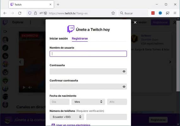
Task: Click the Nombre de usuario field
Action: pos(88,54)
